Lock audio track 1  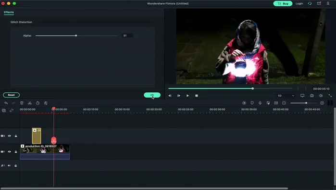(16, 166)
